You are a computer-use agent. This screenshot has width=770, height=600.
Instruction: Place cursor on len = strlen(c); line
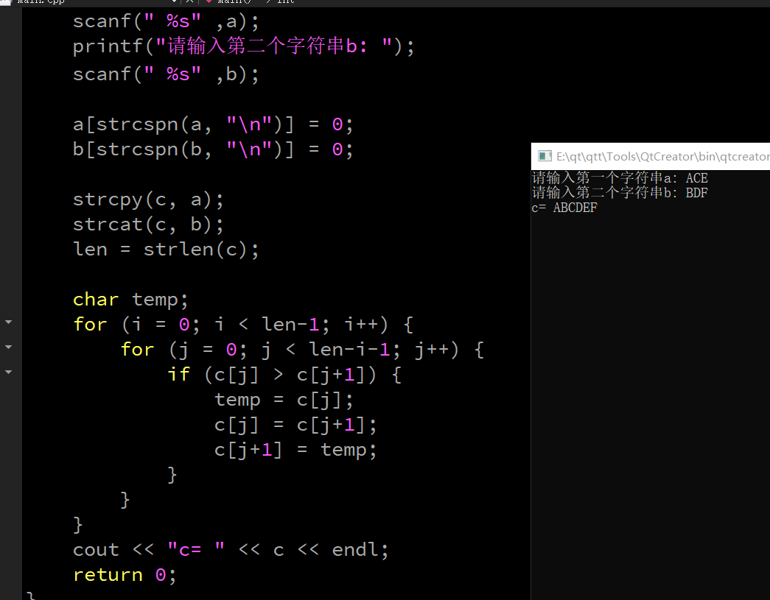point(166,250)
